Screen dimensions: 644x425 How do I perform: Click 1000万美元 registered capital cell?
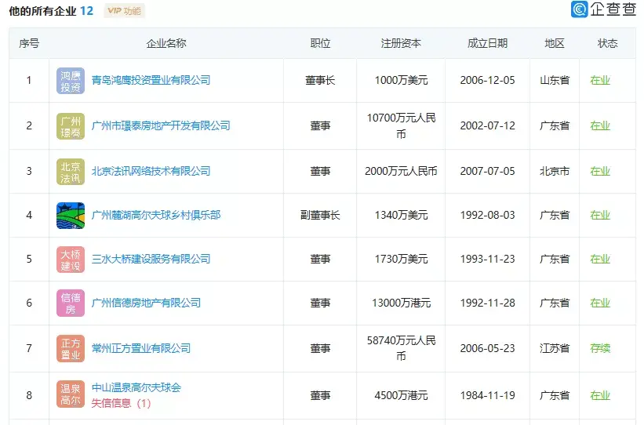[401, 80]
